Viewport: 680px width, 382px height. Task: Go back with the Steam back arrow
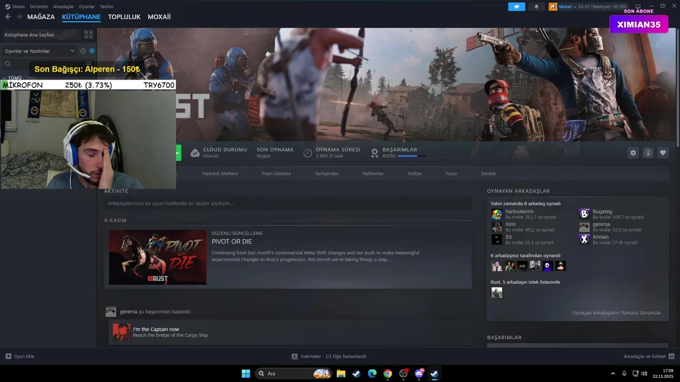8,17
